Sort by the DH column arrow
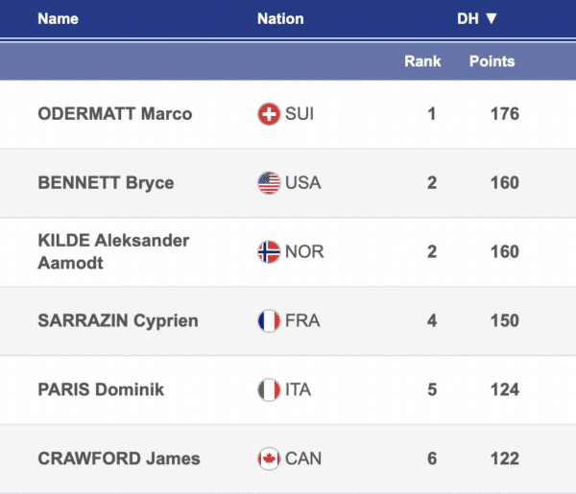Viewport: 576px width, 494px height. 491,18
